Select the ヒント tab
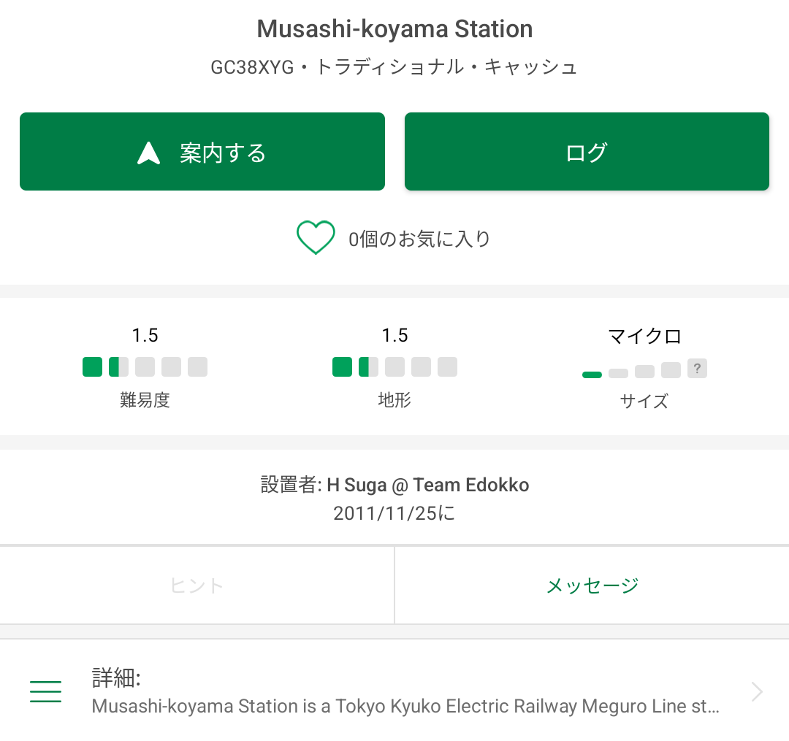The height and width of the screenshot is (741, 789). coord(197,585)
